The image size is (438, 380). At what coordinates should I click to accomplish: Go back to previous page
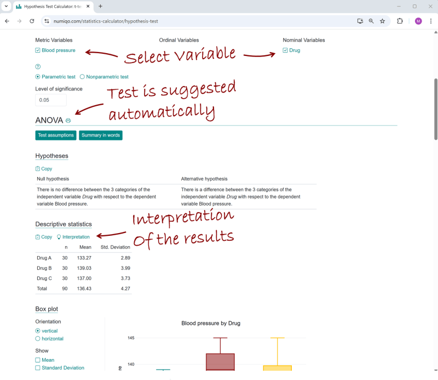click(7, 21)
